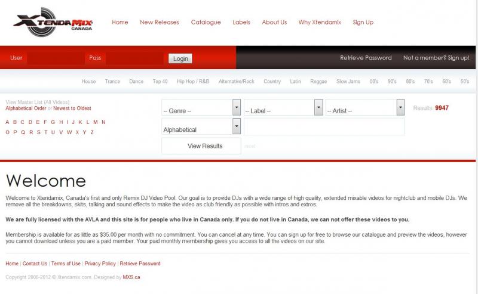
Task: Browse the Dance genre
Action: 136,81
